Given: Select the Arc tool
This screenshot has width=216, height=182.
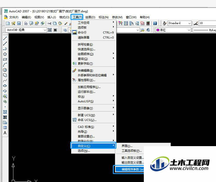Looking at the screenshot, I should [5, 65].
